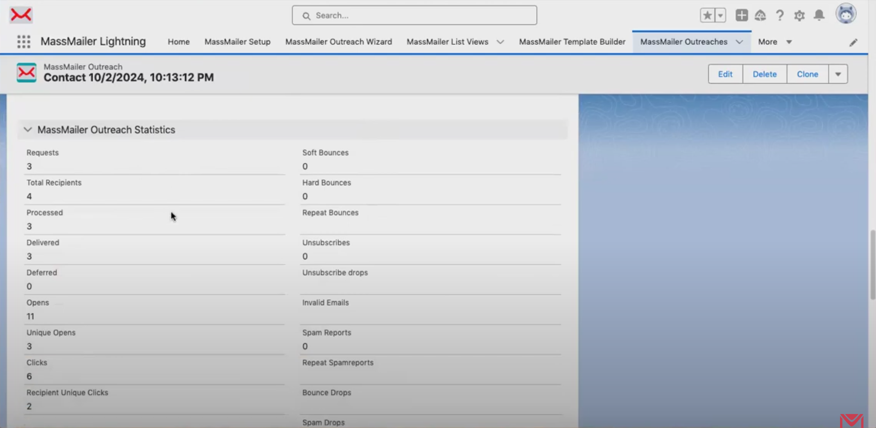Collapse the MassMailer Outreach Statistics section

click(27, 130)
